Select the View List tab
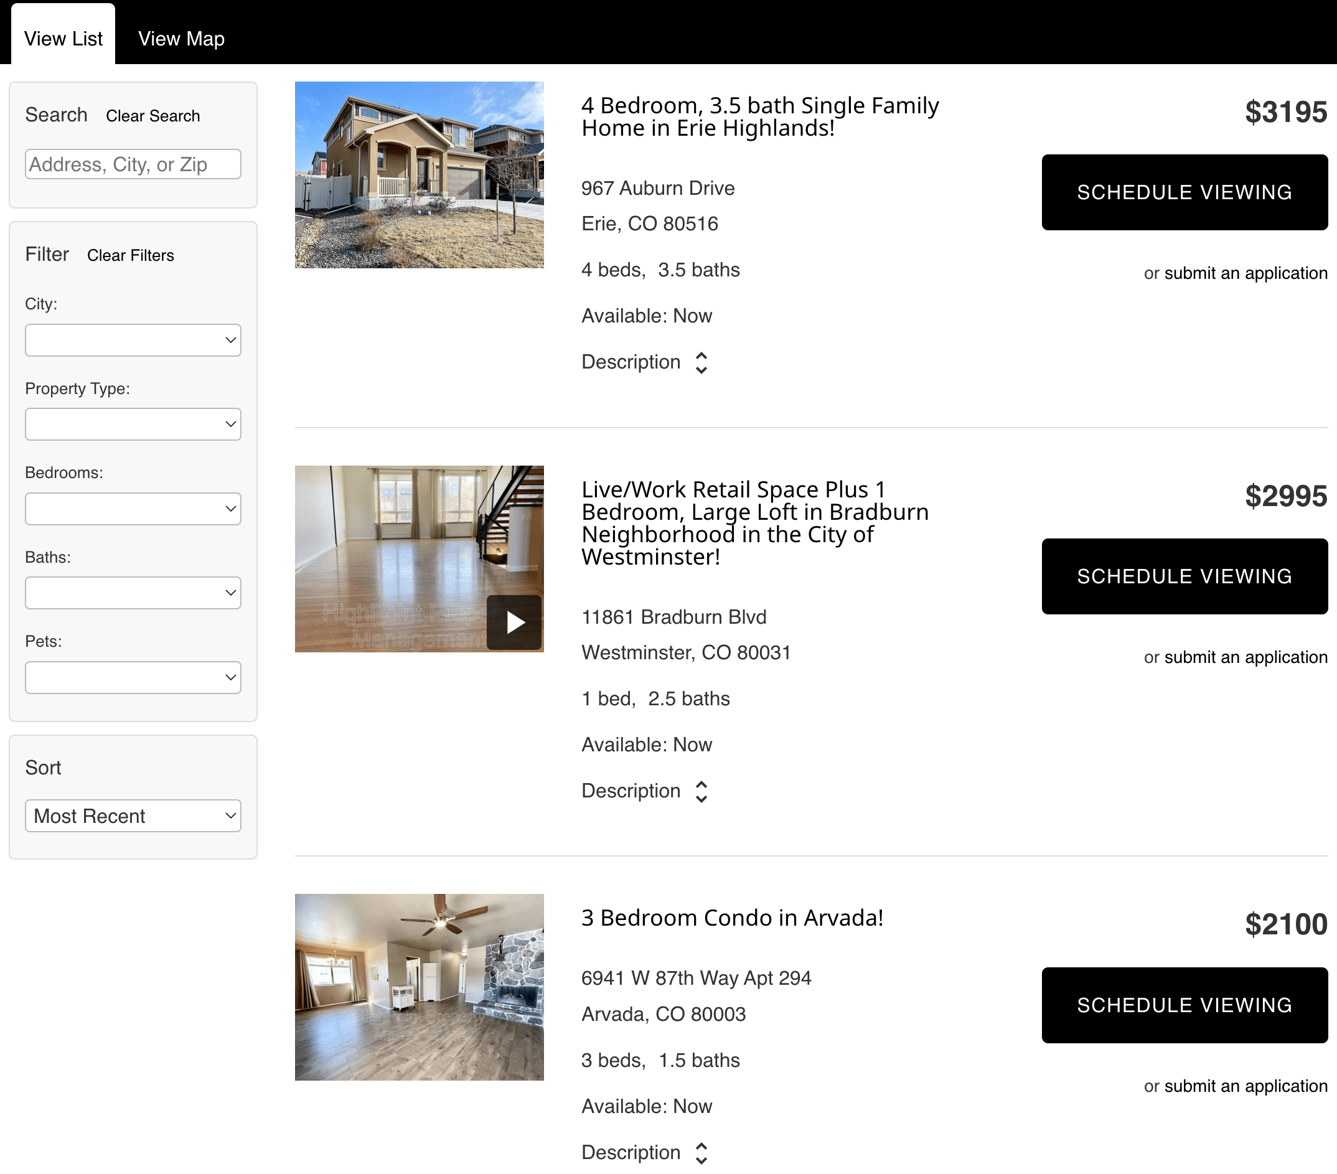Image resolution: width=1337 pixels, height=1174 pixels. pos(63,38)
